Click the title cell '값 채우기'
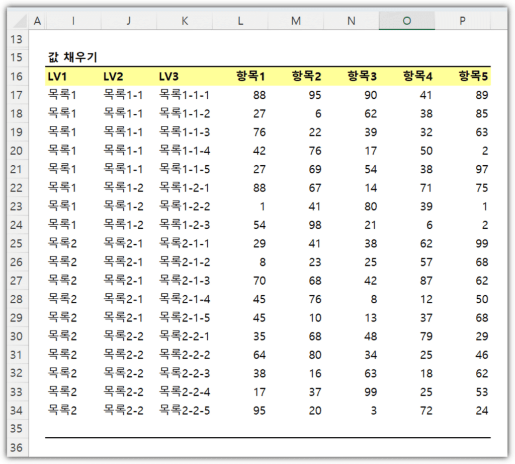 pyautogui.click(x=73, y=57)
